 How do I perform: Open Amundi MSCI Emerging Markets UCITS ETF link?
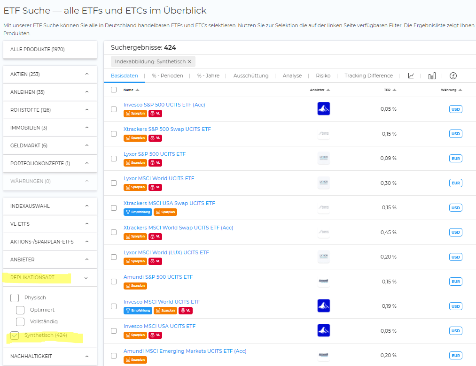(x=185, y=351)
